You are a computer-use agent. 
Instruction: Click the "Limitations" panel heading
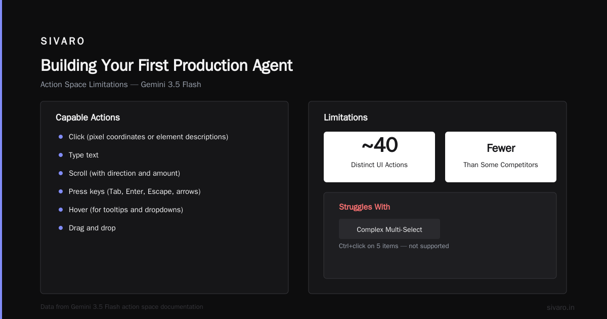point(345,117)
